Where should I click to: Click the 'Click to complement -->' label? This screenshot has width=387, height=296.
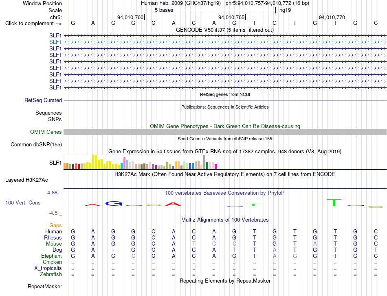click(33, 24)
